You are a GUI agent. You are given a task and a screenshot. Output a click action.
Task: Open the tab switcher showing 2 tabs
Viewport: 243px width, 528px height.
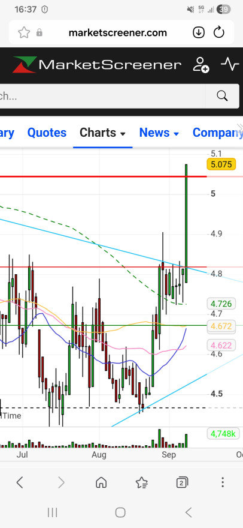[x=182, y=482]
